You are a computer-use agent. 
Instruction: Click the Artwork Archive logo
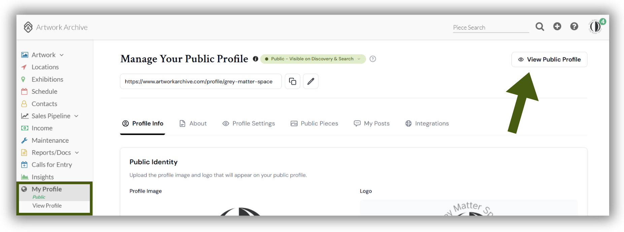56,27
